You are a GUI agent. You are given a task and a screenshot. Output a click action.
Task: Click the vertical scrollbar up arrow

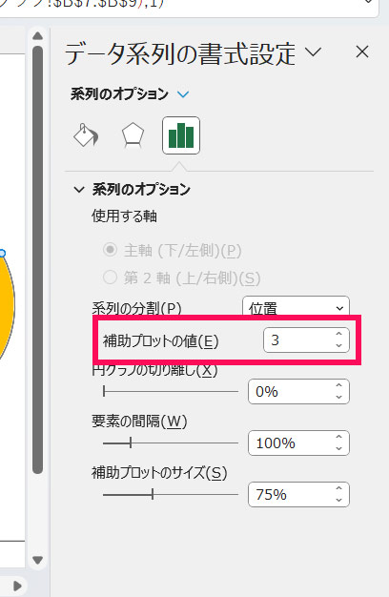37,36
